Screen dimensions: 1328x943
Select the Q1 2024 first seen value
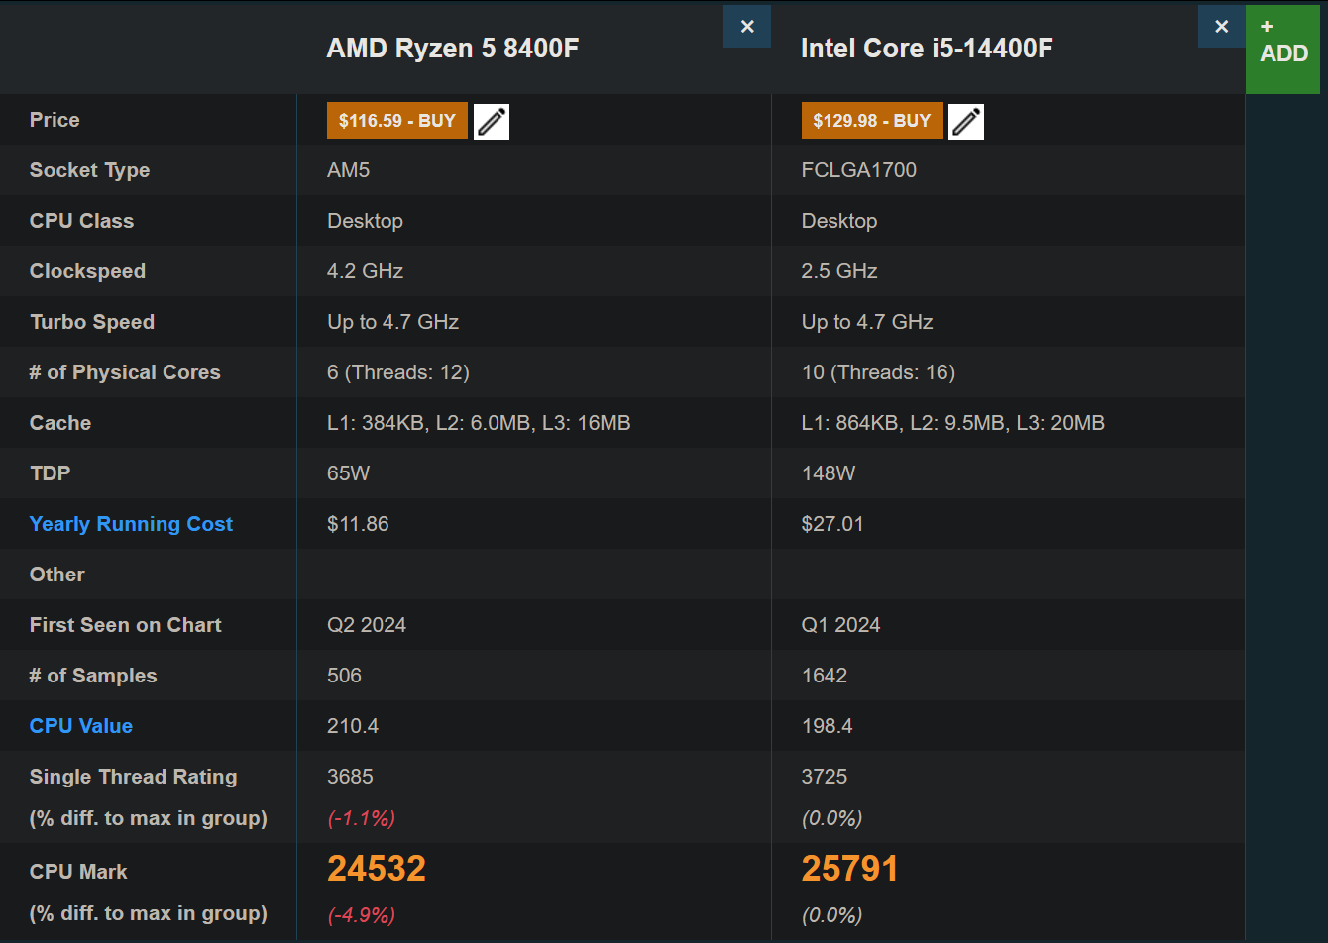(841, 625)
